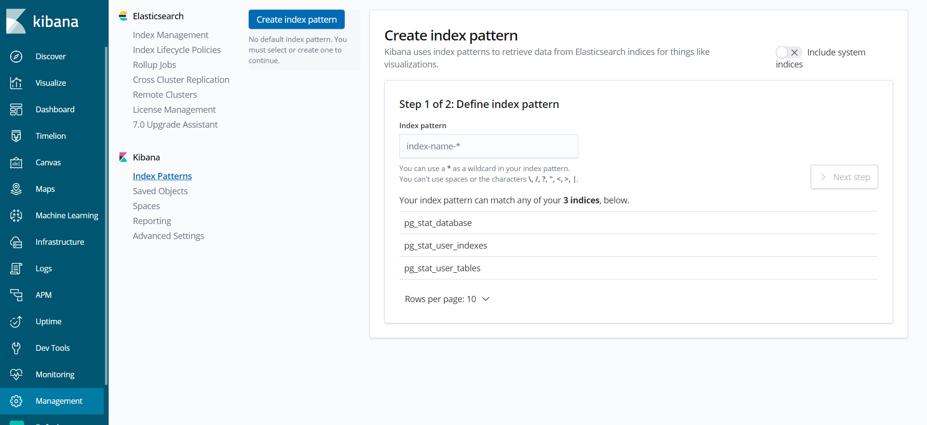The width and height of the screenshot is (927, 425).
Task: Open Management via gear icon
Action: 16,401
